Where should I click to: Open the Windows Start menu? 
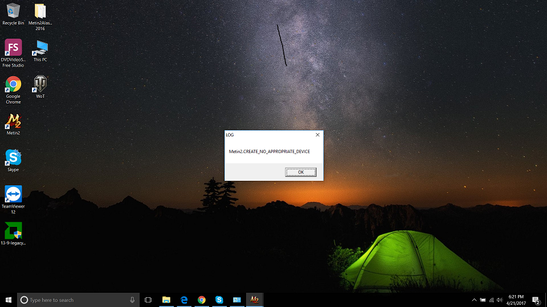point(8,300)
